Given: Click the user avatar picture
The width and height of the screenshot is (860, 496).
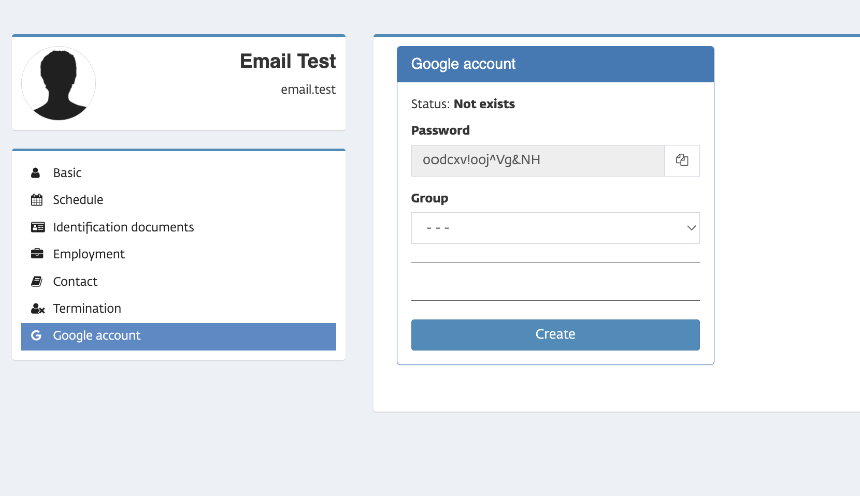Looking at the screenshot, I should [59, 83].
